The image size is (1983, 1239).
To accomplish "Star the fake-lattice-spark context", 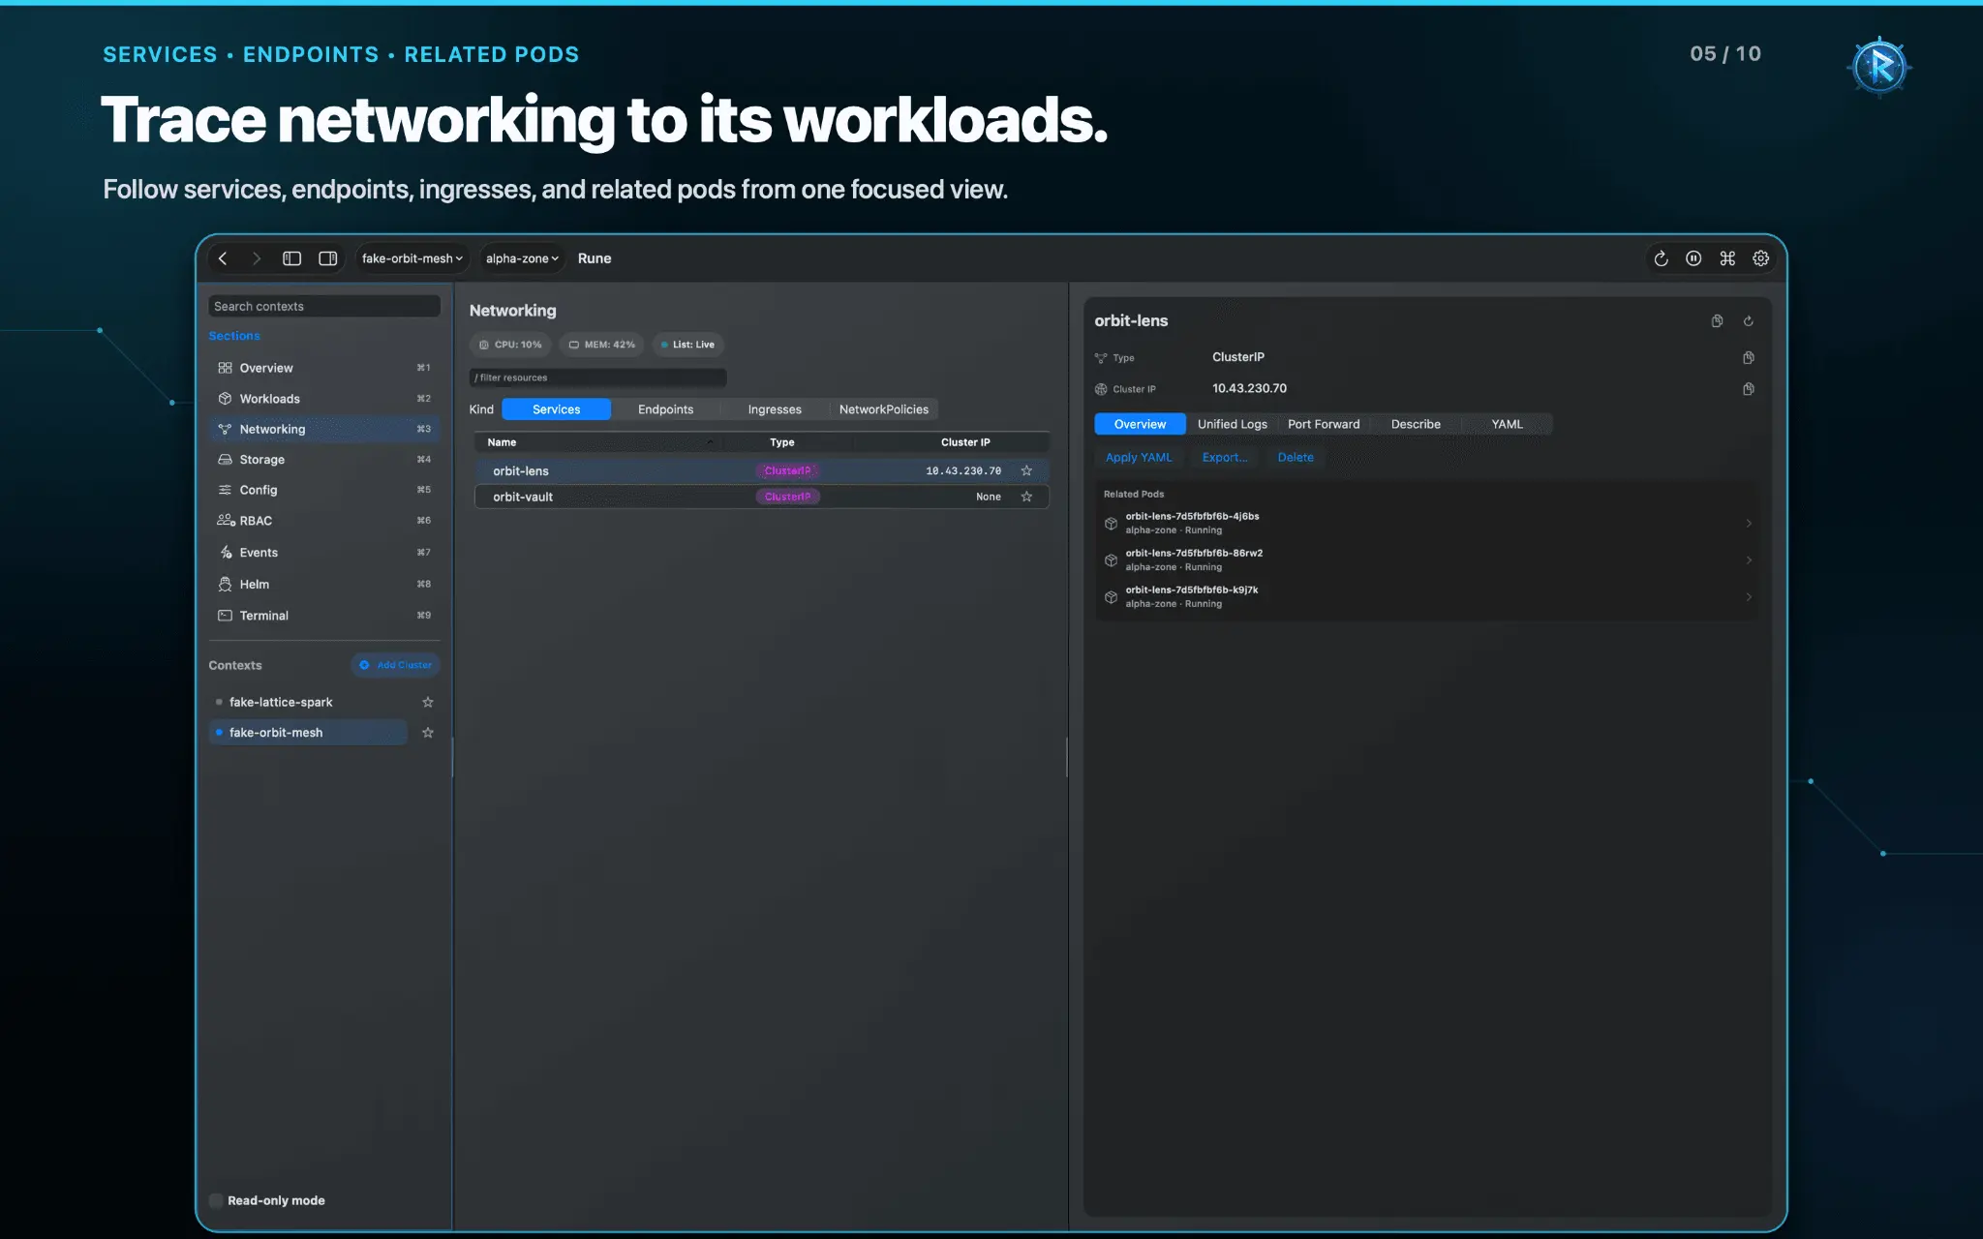I will [428, 702].
